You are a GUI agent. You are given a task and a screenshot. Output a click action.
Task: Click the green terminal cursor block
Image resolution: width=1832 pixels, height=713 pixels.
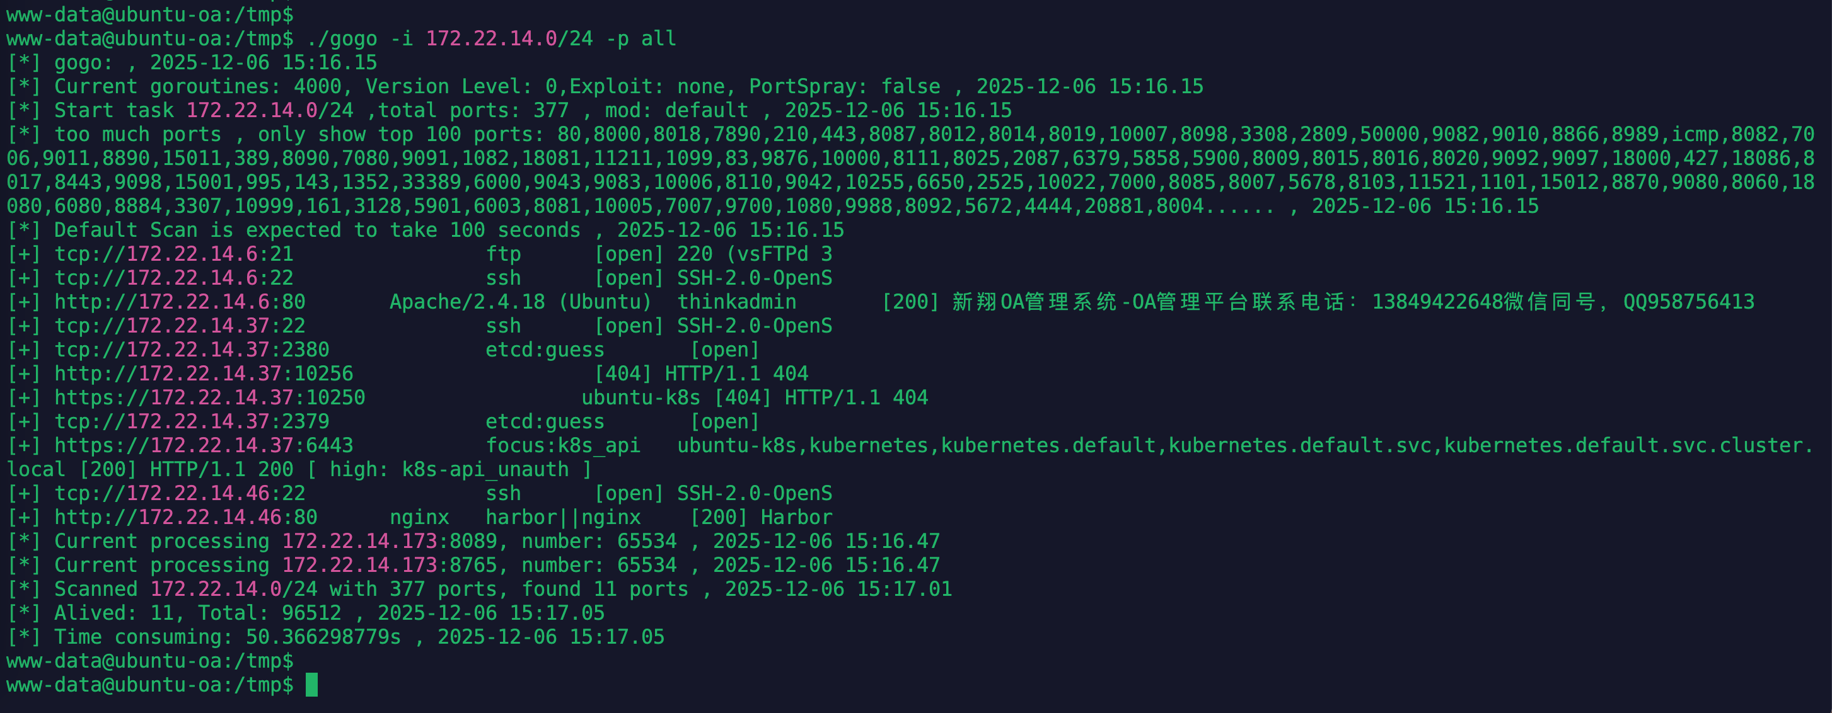311,685
